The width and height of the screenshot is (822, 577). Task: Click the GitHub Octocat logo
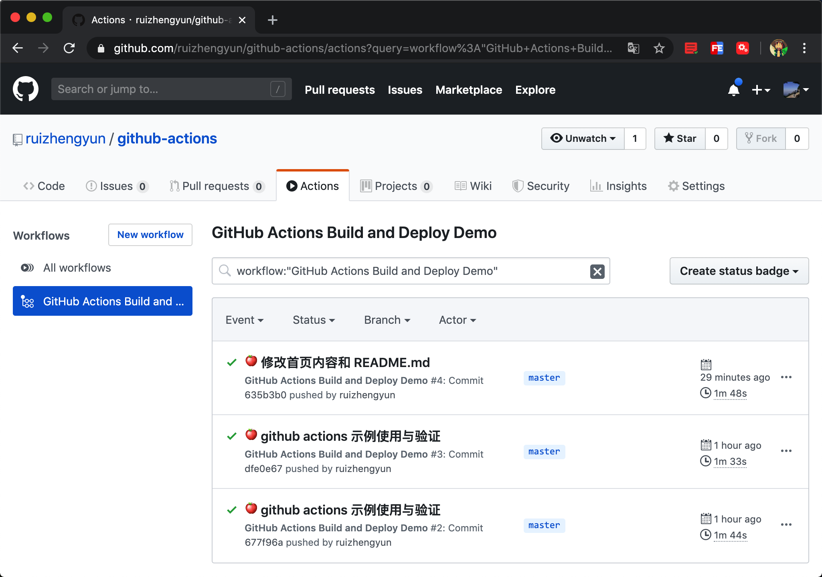tap(26, 89)
